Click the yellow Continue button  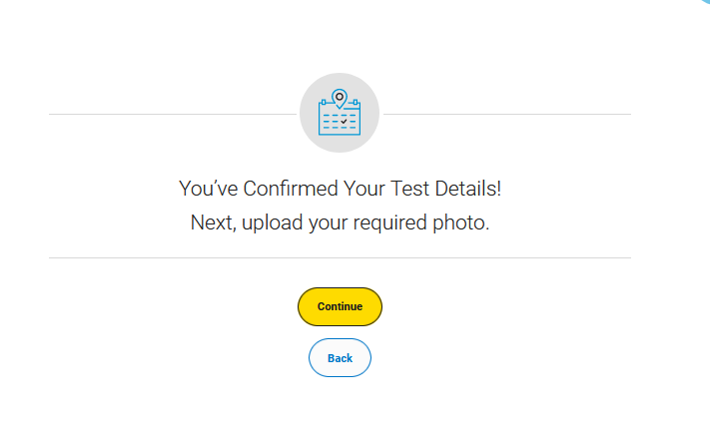340,306
